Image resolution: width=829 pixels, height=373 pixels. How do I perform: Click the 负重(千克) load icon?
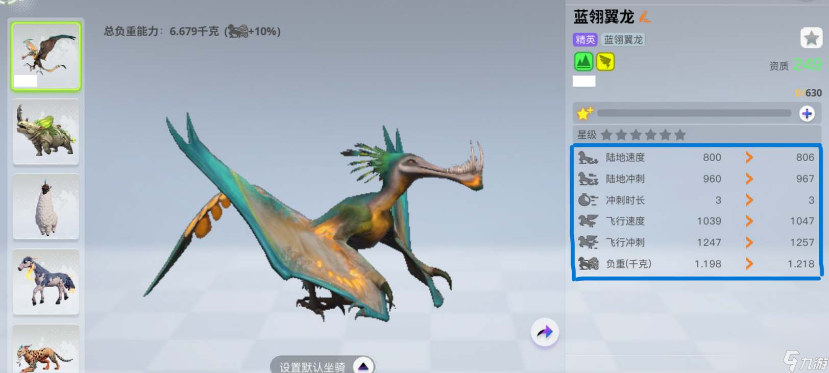pyautogui.click(x=588, y=264)
